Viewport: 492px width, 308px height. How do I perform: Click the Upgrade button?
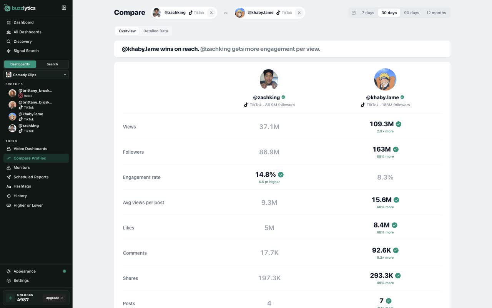click(54, 298)
